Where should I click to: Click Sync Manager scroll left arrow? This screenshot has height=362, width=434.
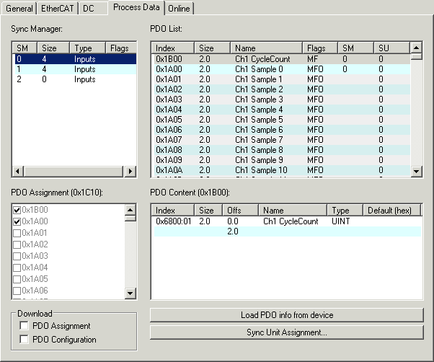18,172
